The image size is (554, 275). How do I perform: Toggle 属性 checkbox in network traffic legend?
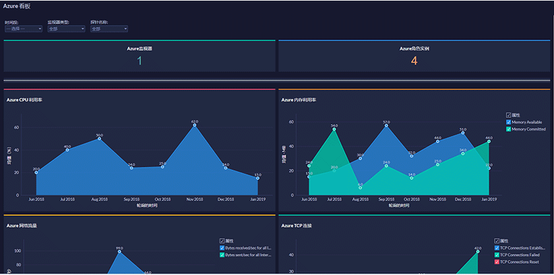point(222,241)
